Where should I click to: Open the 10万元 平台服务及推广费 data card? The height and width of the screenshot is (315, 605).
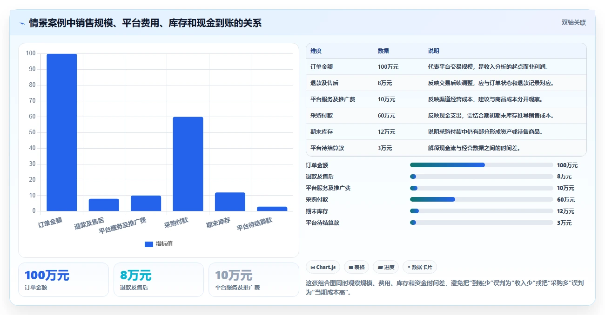pyautogui.click(x=254, y=280)
